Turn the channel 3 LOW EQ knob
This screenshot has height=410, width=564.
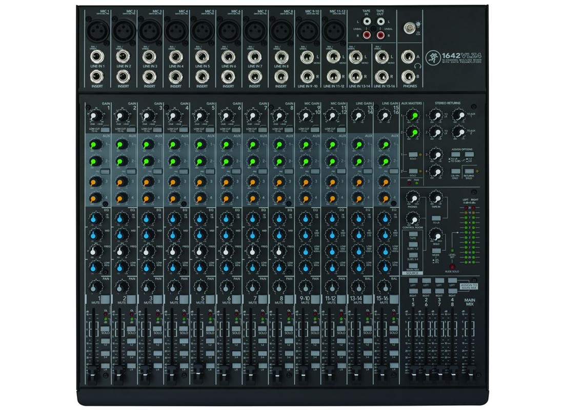click(147, 265)
